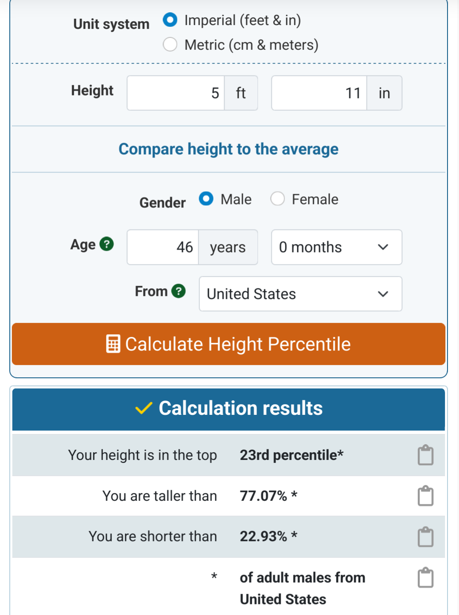Open the months dropdown

[x=336, y=247]
